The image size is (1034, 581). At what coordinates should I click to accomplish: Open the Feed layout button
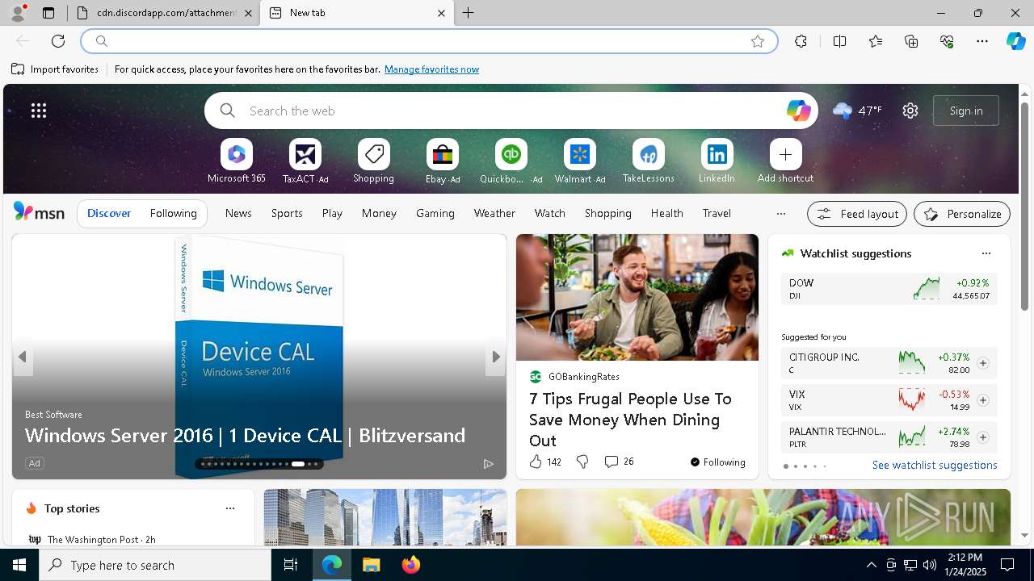click(857, 214)
